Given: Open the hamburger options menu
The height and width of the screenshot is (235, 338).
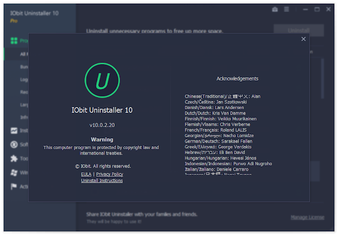Looking at the screenshot, I should tap(286, 9).
